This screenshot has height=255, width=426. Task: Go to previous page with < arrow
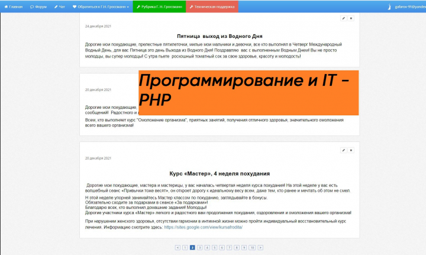(177, 247)
